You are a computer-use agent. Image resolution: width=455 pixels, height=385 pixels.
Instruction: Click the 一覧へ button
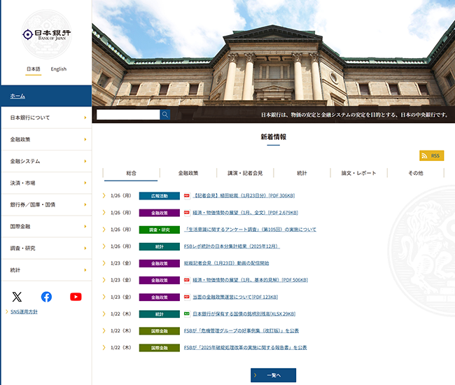click(273, 375)
